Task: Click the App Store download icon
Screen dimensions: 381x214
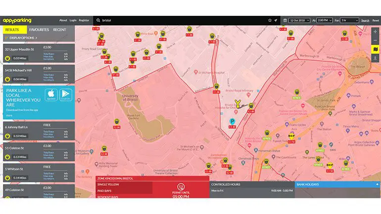Action: (49, 94)
